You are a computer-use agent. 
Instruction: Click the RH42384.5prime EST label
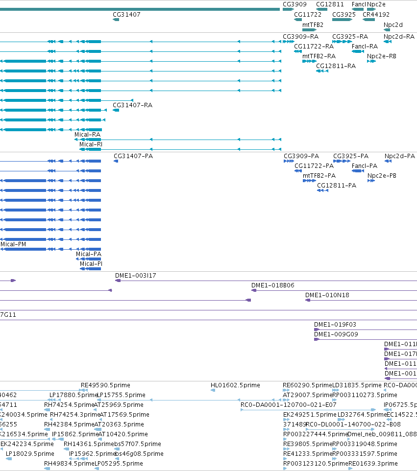point(69,424)
